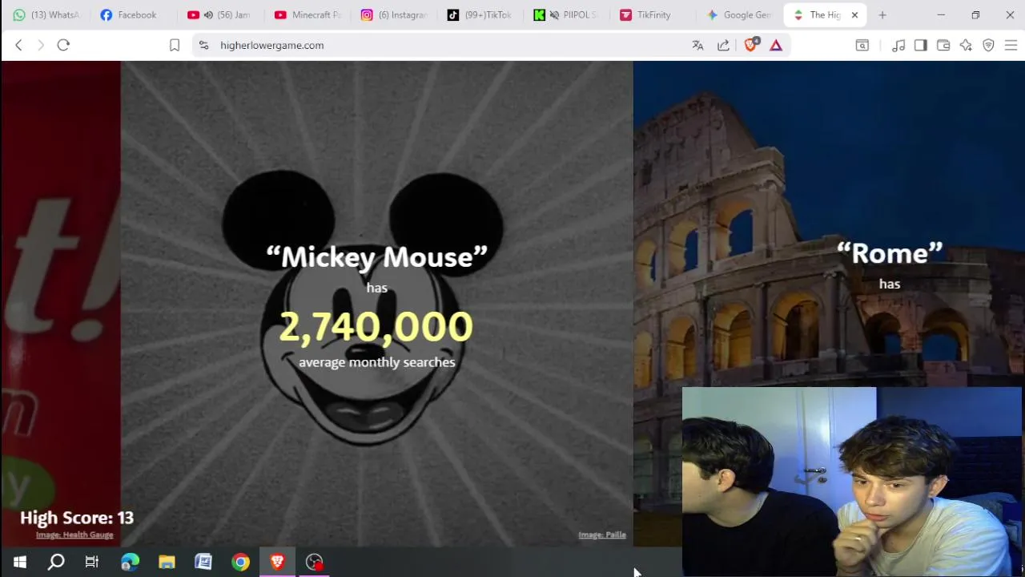Viewport: 1025px width, 577px height.
Task: Open Microsoft Word from the taskbar
Action: [203, 563]
